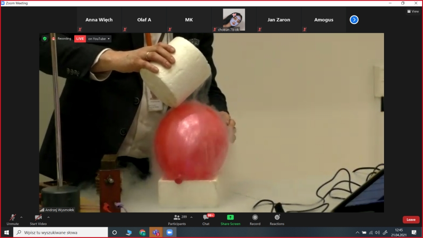Unmute the microphone
Screen dimensions: 423x238
click(13, 219)
